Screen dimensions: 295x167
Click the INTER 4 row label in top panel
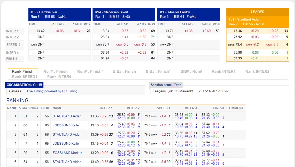pyautogui.click(x=12, y=53)
